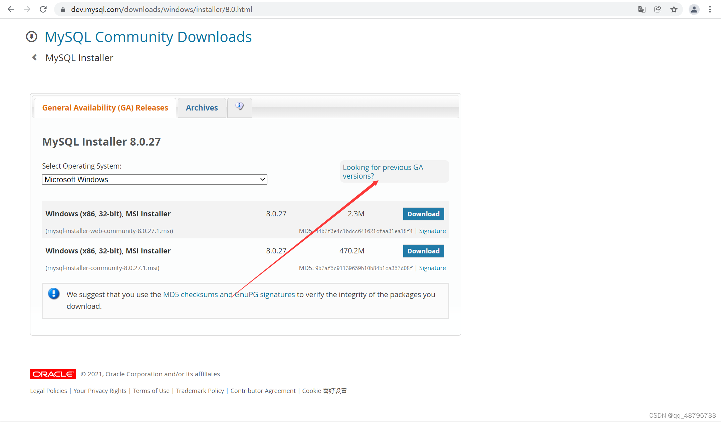Switch to the Archives tab
The height and width of the screenshot is (422, 721).
click(202, 108)
